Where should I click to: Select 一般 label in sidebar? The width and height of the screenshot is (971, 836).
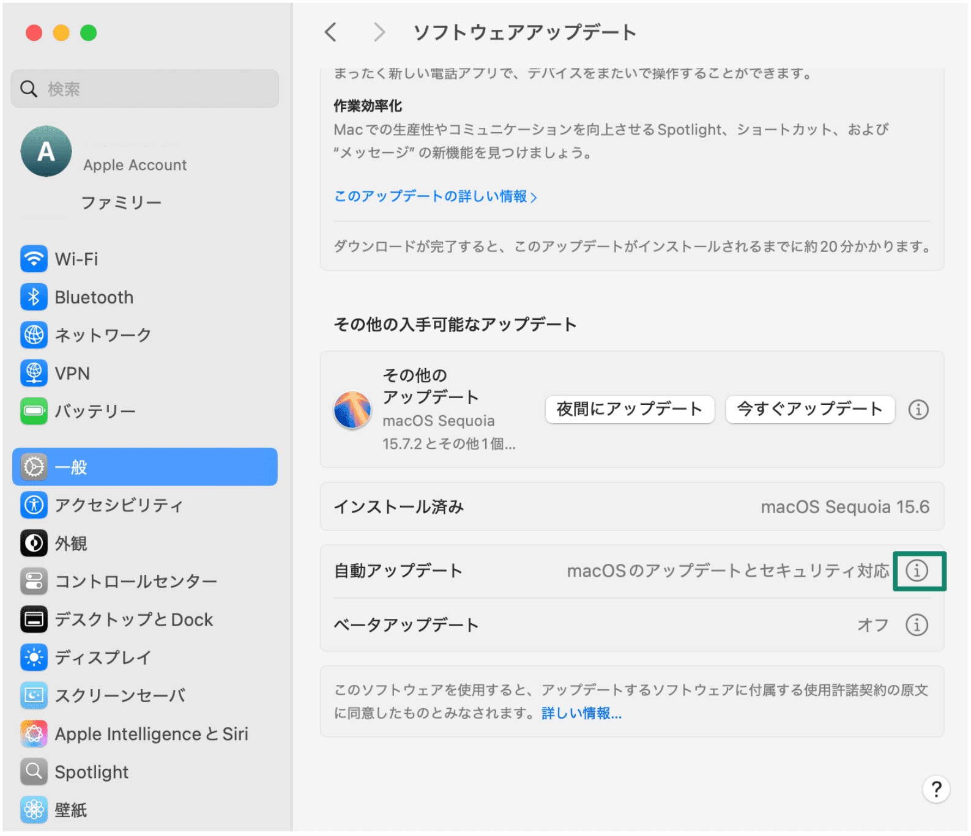pyautogui.click(x=71, y=467)
